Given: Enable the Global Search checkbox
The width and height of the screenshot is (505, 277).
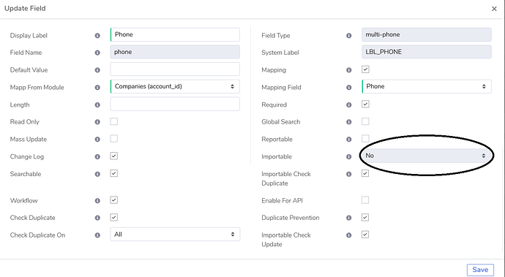Looking at the screenshot, I should [365, 121].
